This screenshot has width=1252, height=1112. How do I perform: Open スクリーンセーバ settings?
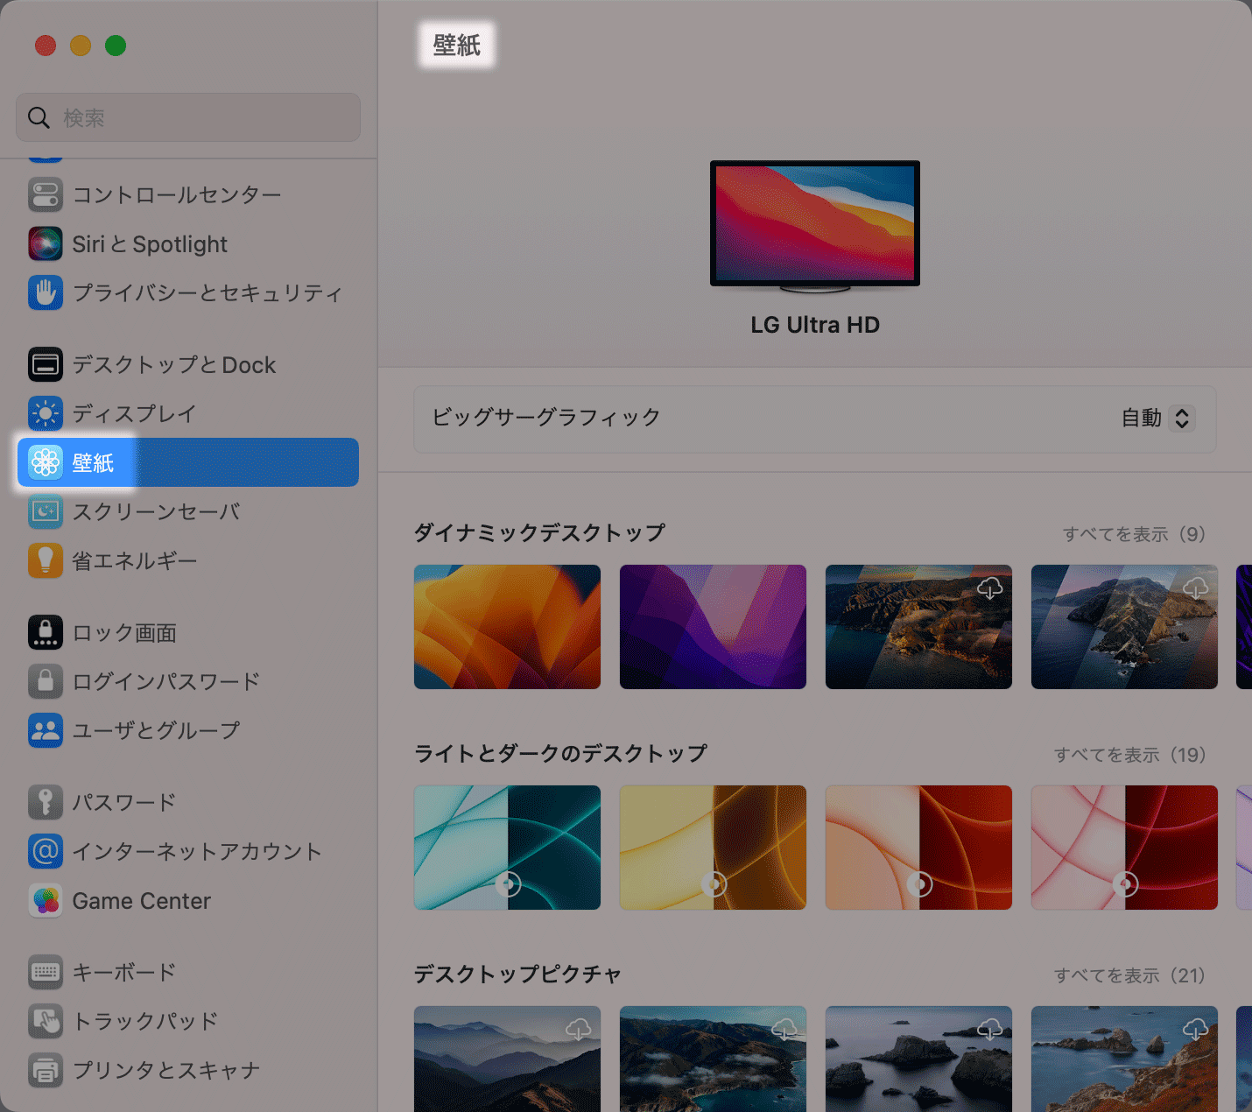(x=188, y=511)
